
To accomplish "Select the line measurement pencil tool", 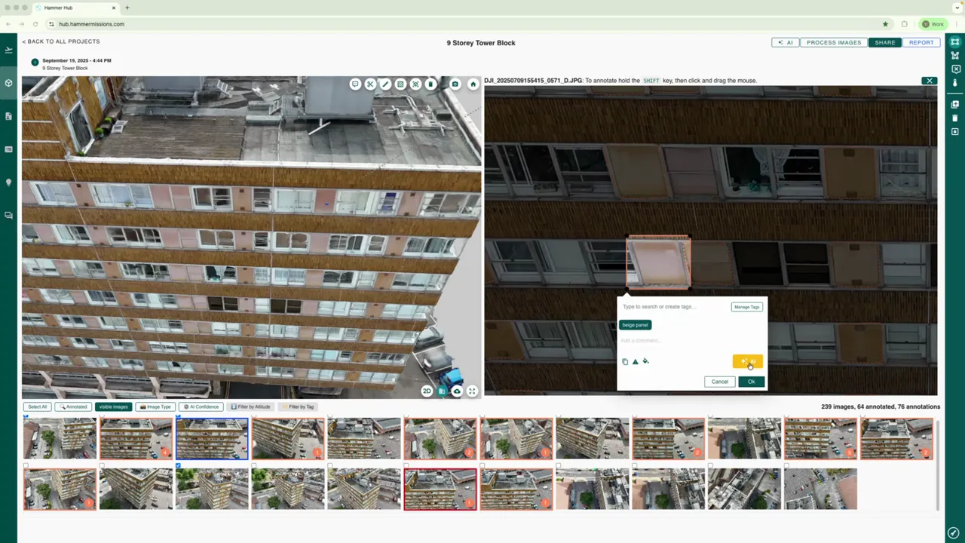I will tap(385, 84).
